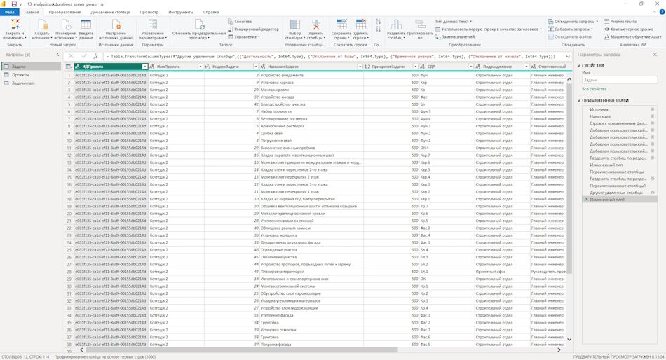Screen dimensions: 666x360
Task: Click Сохранить строки icon
Action: (x=341, y=25)
